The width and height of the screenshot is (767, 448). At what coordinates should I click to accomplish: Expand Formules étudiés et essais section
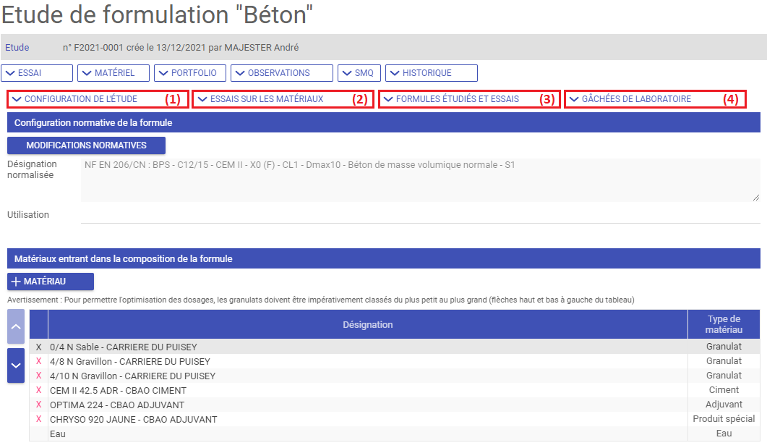pos(470,99)
